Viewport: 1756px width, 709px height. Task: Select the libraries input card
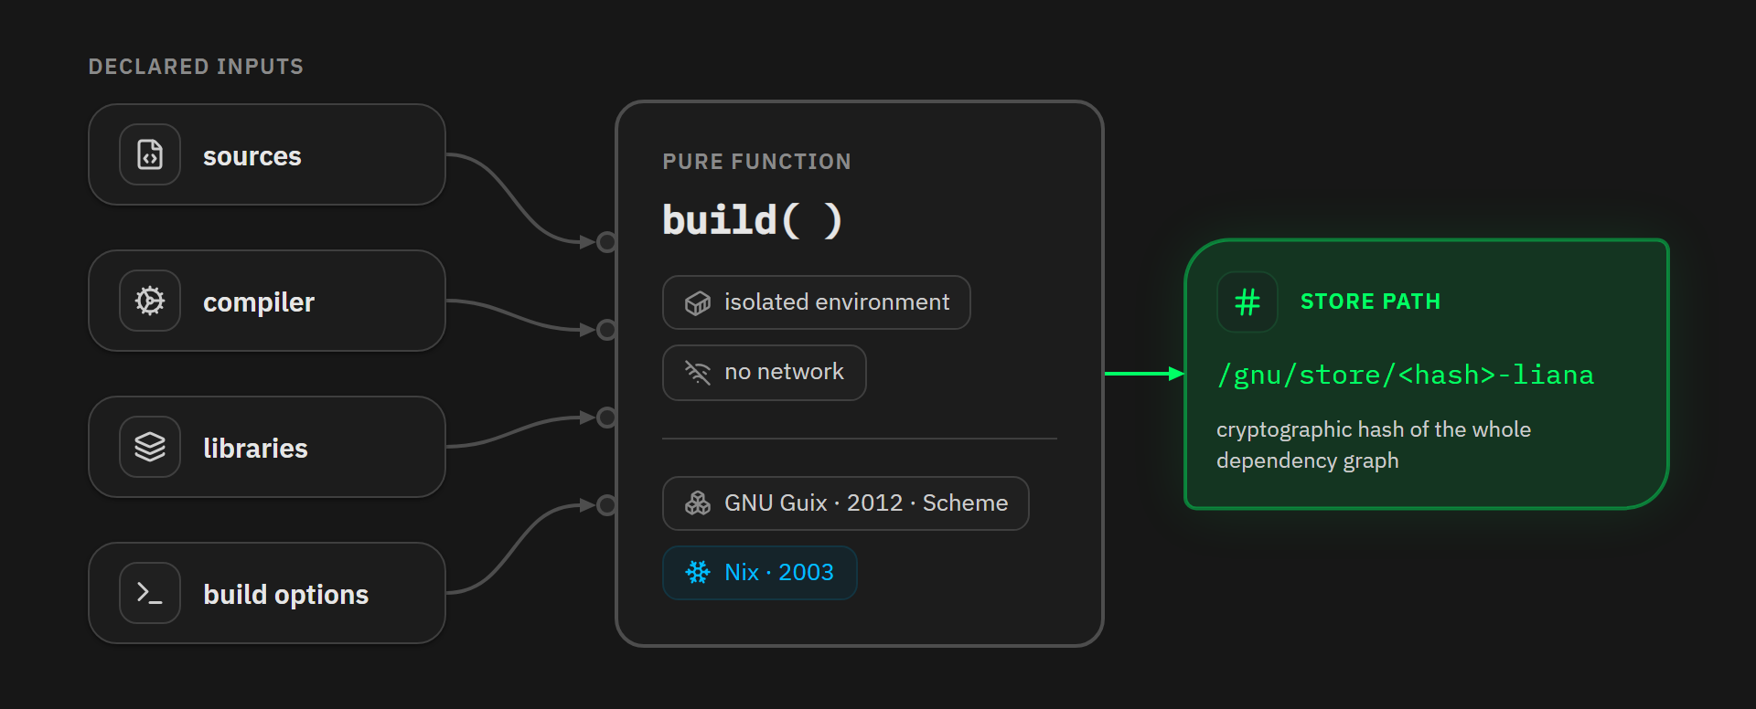coord(267,447)
